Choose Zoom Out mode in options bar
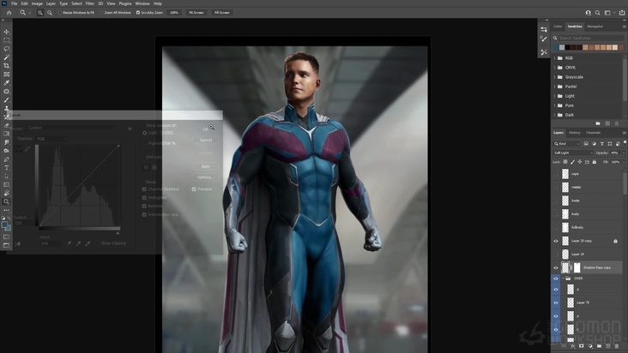The image size is (628, 353). coord(50,12)
